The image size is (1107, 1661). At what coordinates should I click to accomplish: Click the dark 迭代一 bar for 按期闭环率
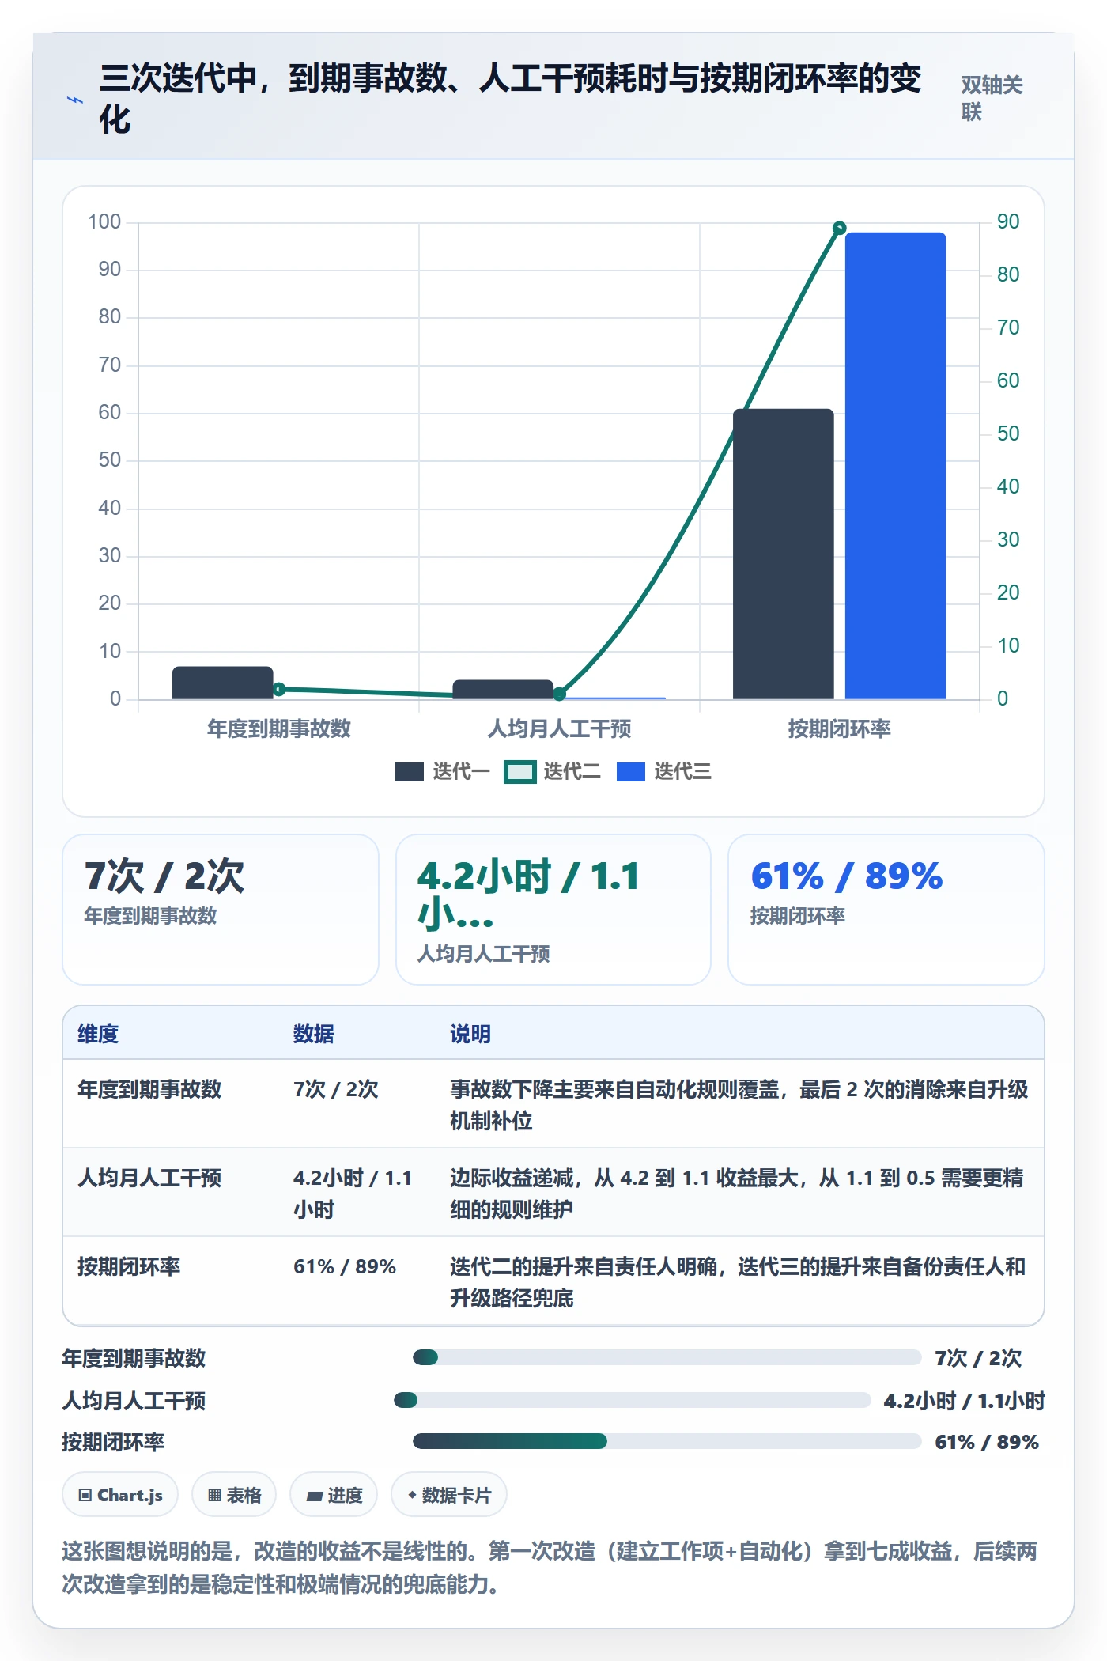pos(784,554)
